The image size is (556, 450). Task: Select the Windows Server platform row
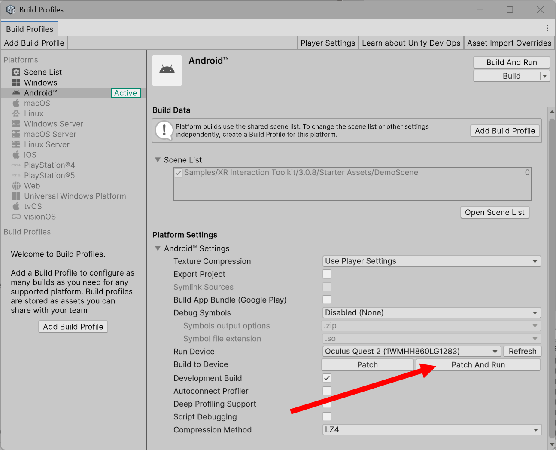pyautogui.click(x=73, y=124)
